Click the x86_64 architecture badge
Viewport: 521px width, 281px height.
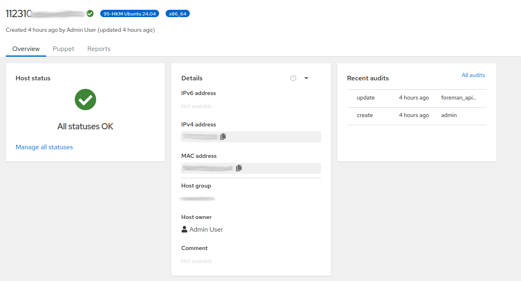pos(177,14)
